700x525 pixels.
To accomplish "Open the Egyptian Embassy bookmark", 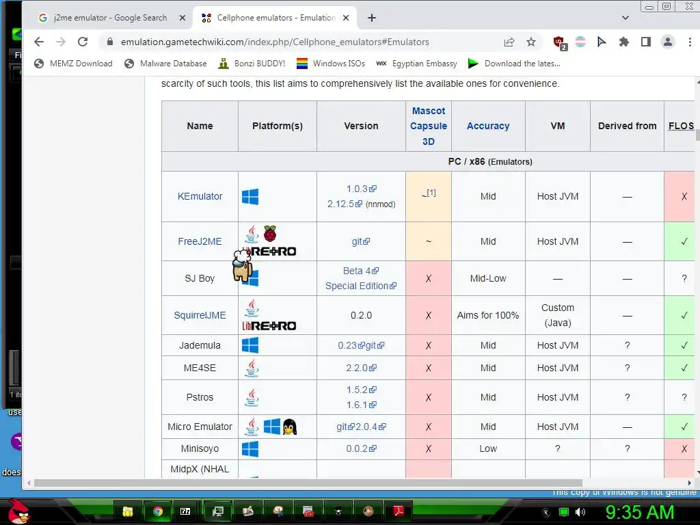I will click(417, 64).
